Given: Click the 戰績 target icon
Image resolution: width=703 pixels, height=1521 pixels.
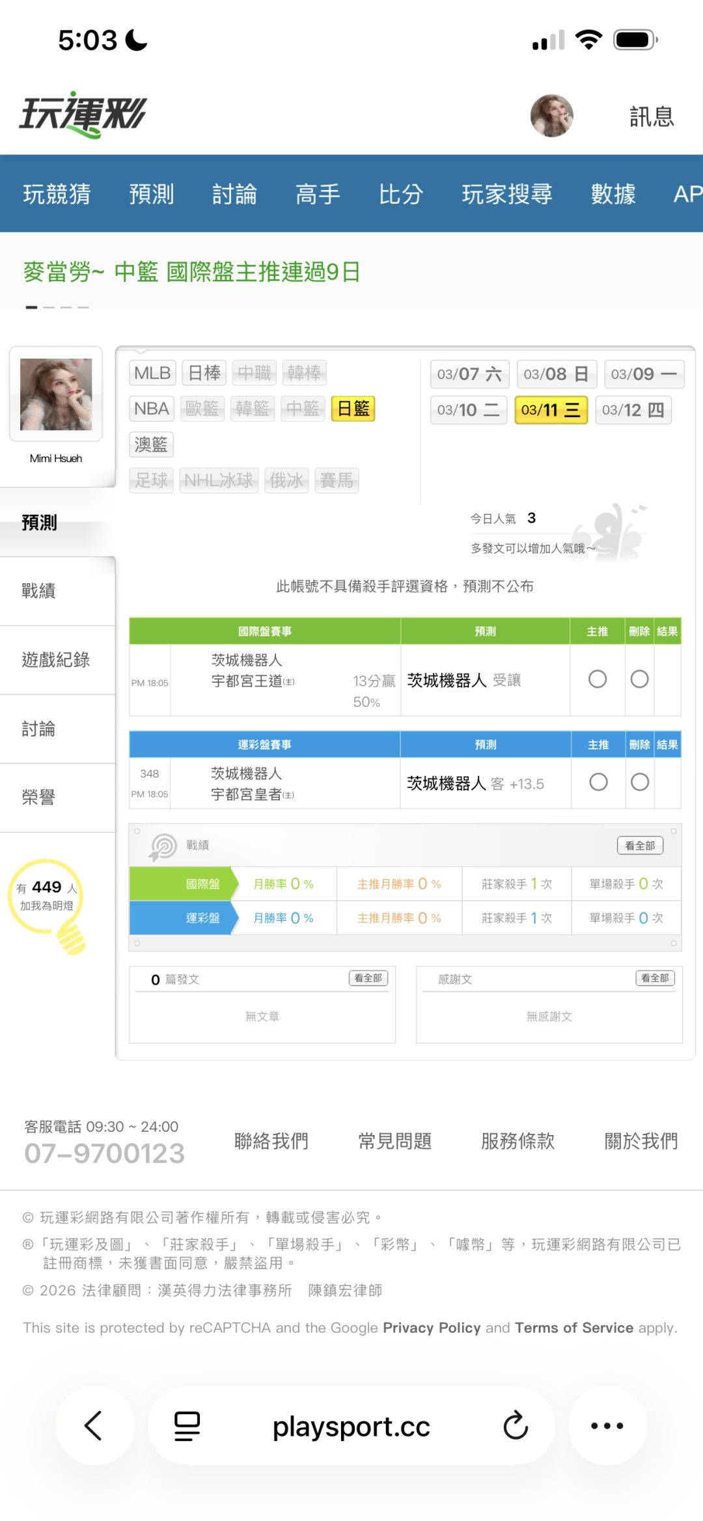Looking at the screenshot, I should tap(163, 846).
